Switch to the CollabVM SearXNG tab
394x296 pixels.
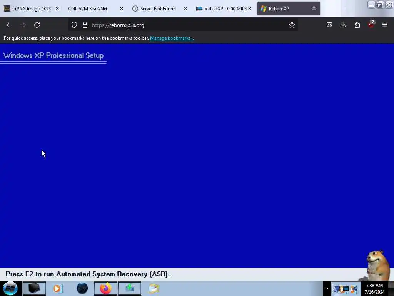click(x=88, y=8)
